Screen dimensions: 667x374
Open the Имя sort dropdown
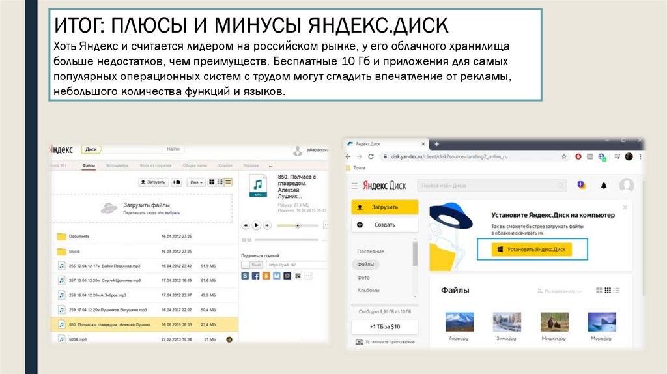pos(197,182)
